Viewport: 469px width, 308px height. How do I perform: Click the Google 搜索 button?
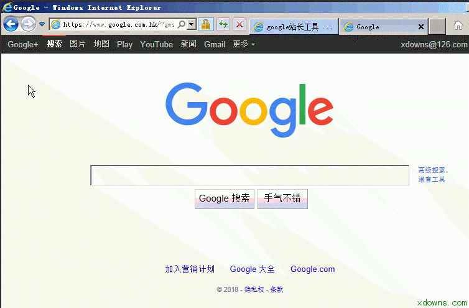tap(225, 198)
